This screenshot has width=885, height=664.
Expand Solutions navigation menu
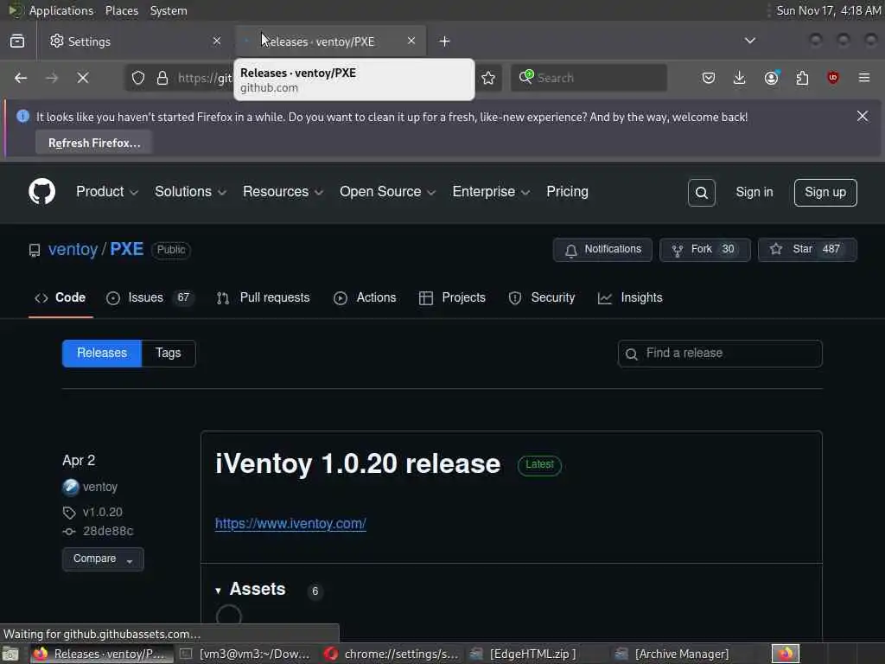(x=190, y=192)
